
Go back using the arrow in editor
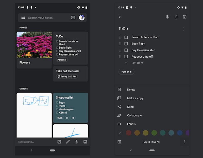click(x=120, y=17)
